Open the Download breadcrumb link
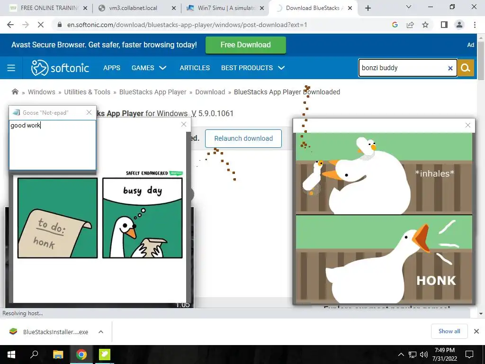This screenshot has height=364, width=485. tap(210, 92)
